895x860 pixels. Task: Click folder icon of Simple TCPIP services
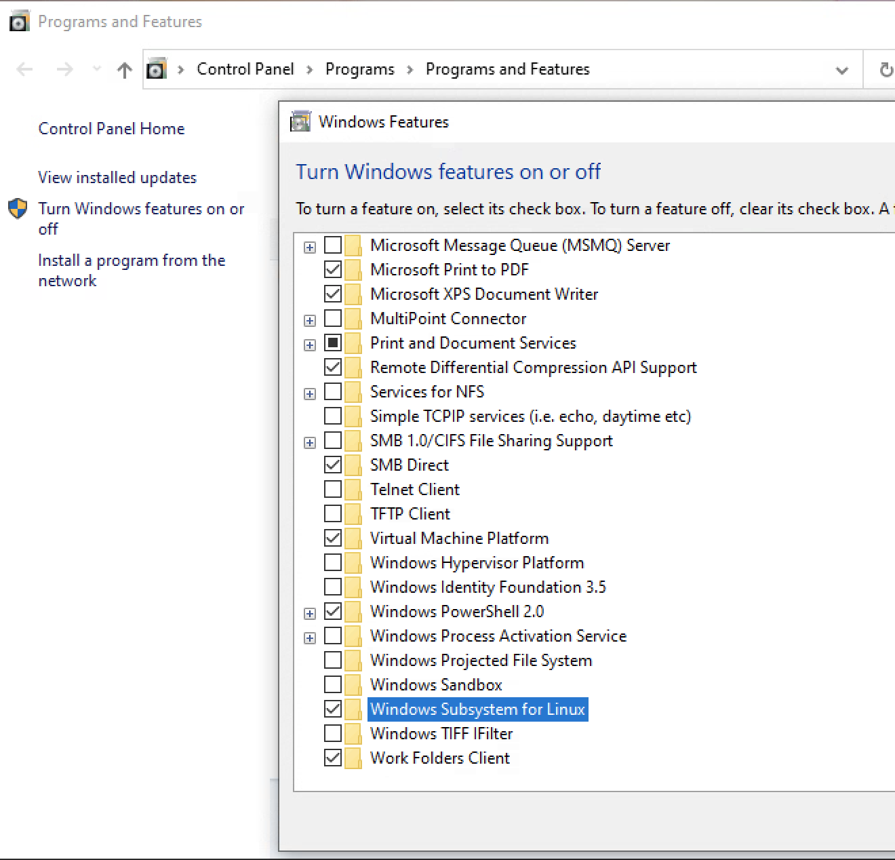click(353, 416)
